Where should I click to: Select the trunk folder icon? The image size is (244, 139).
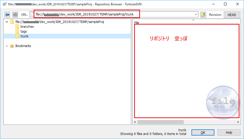tap(17, 36)
